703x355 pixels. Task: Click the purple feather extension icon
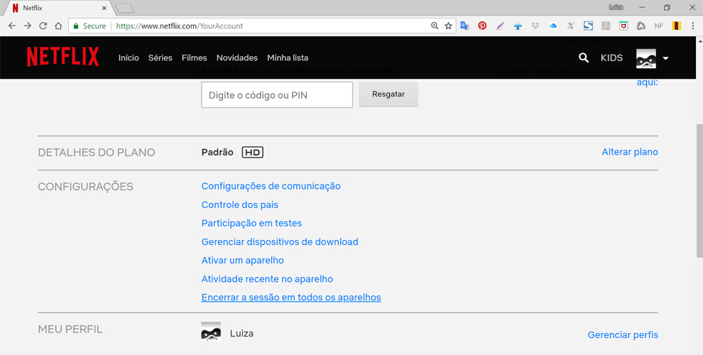point(500,26)
